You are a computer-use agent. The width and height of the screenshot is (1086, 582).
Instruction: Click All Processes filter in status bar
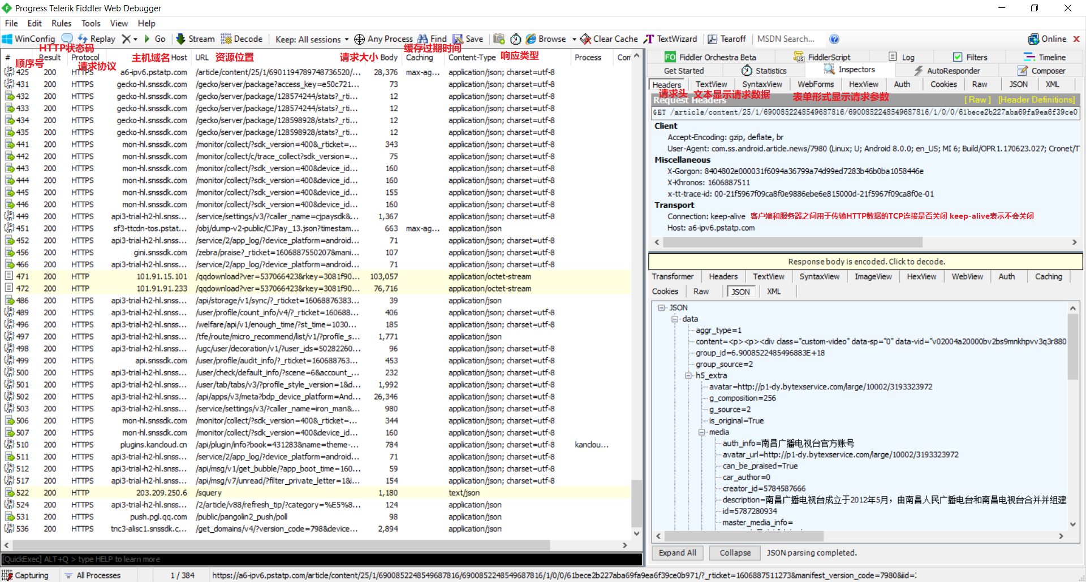[93, 575]
